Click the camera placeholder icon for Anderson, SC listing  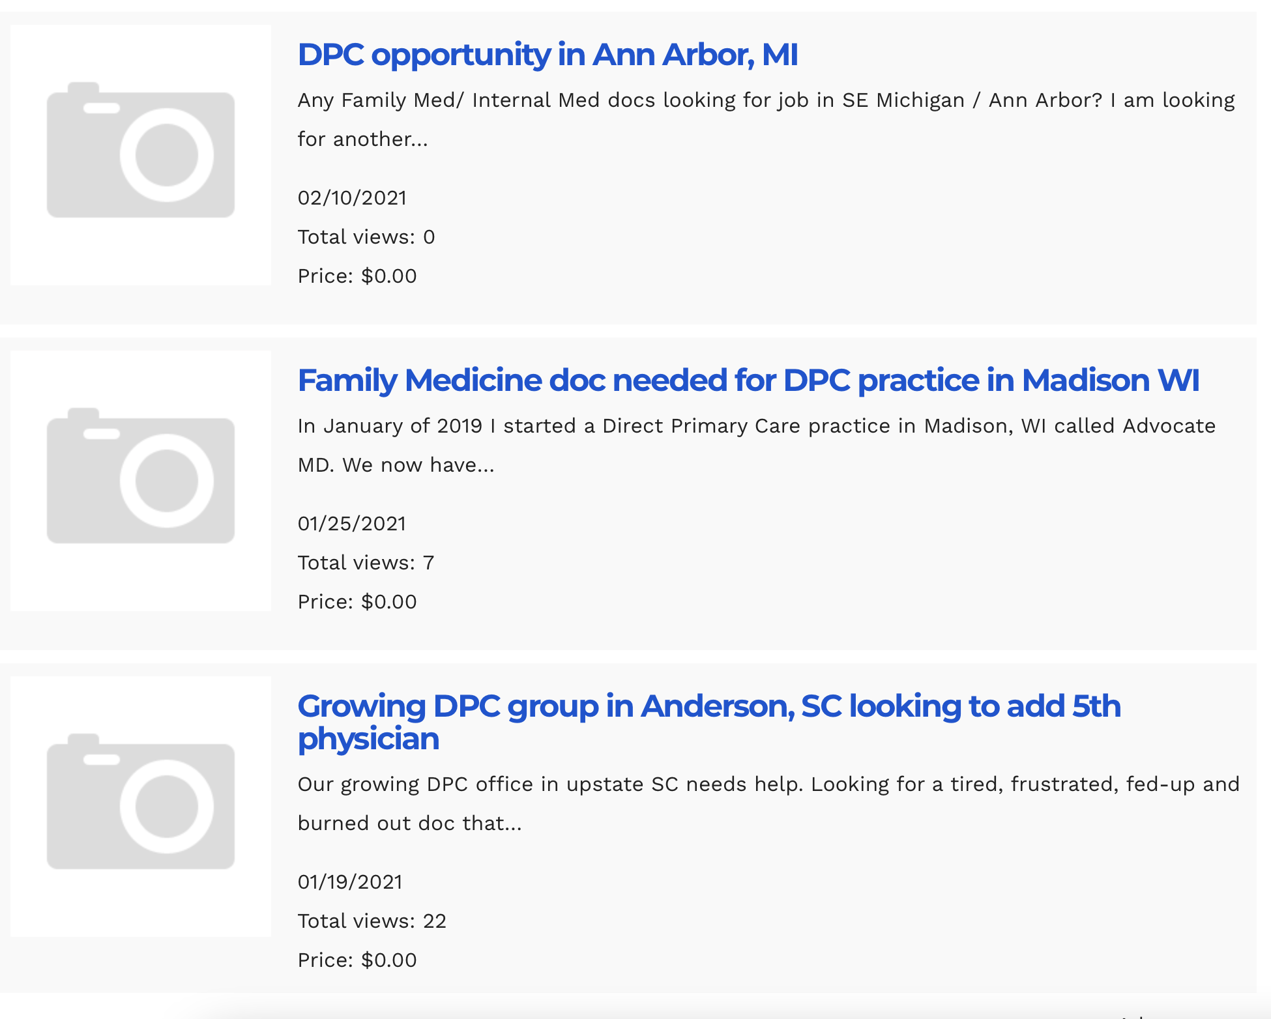tap(140, 802)
